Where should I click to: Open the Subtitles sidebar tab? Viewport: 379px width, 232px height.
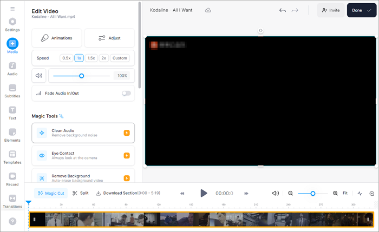pyautogui.click(x=12, y=90)
